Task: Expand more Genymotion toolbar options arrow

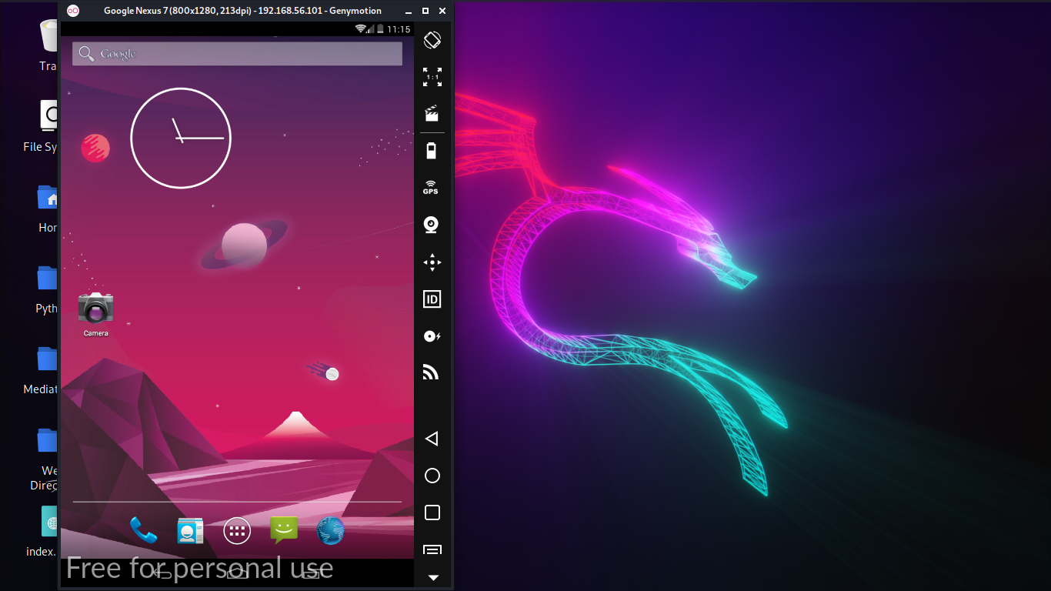Action: 432,577
